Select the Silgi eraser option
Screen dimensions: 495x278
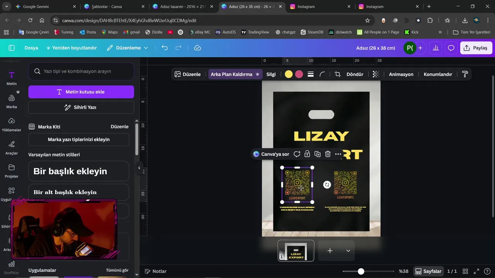point(271,74)
